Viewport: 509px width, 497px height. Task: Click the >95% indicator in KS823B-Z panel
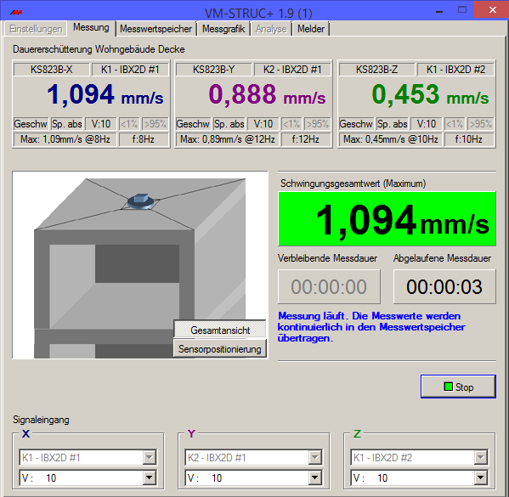click(x=480, y=124)
